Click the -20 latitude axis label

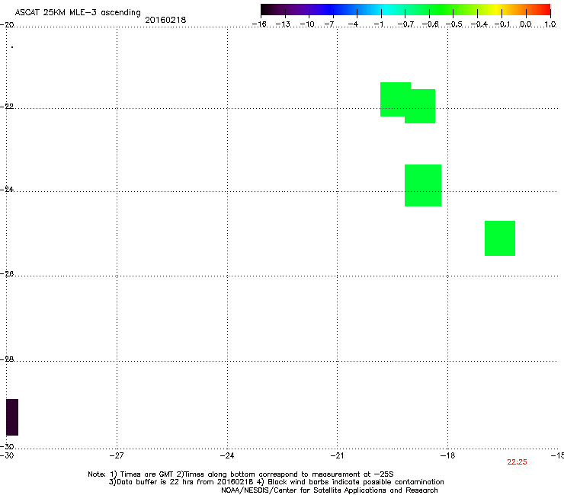[7, 24]
